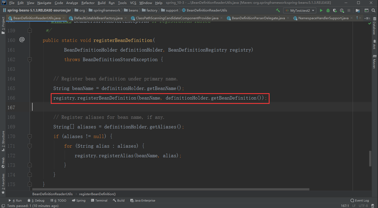Collapse the method fold marker at line 162
This screenshot has width=378, height=208.
(30, 59)
